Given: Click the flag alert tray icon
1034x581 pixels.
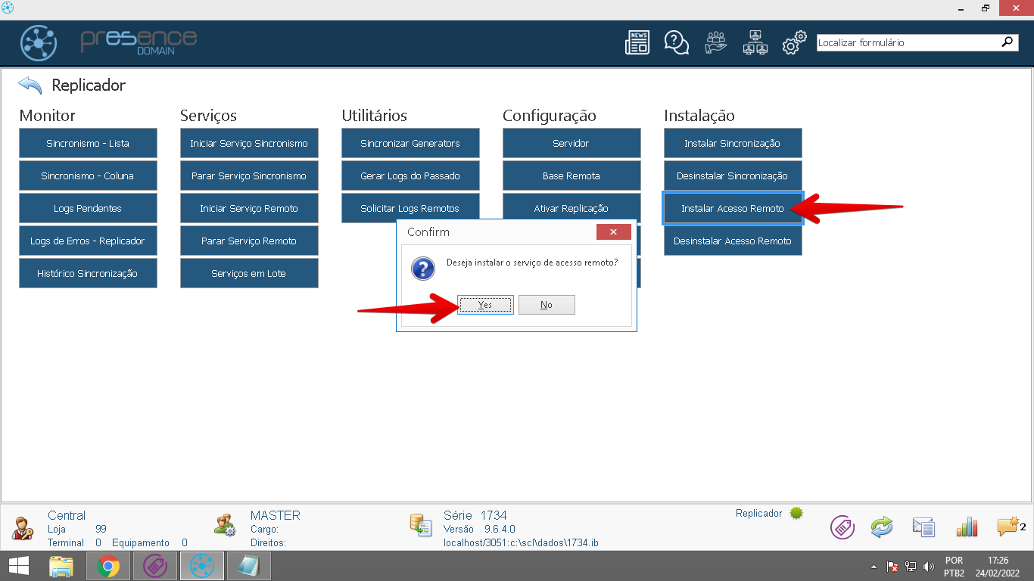Looking at the screenshot, I should pyautogui.click(x=893, y=567).
